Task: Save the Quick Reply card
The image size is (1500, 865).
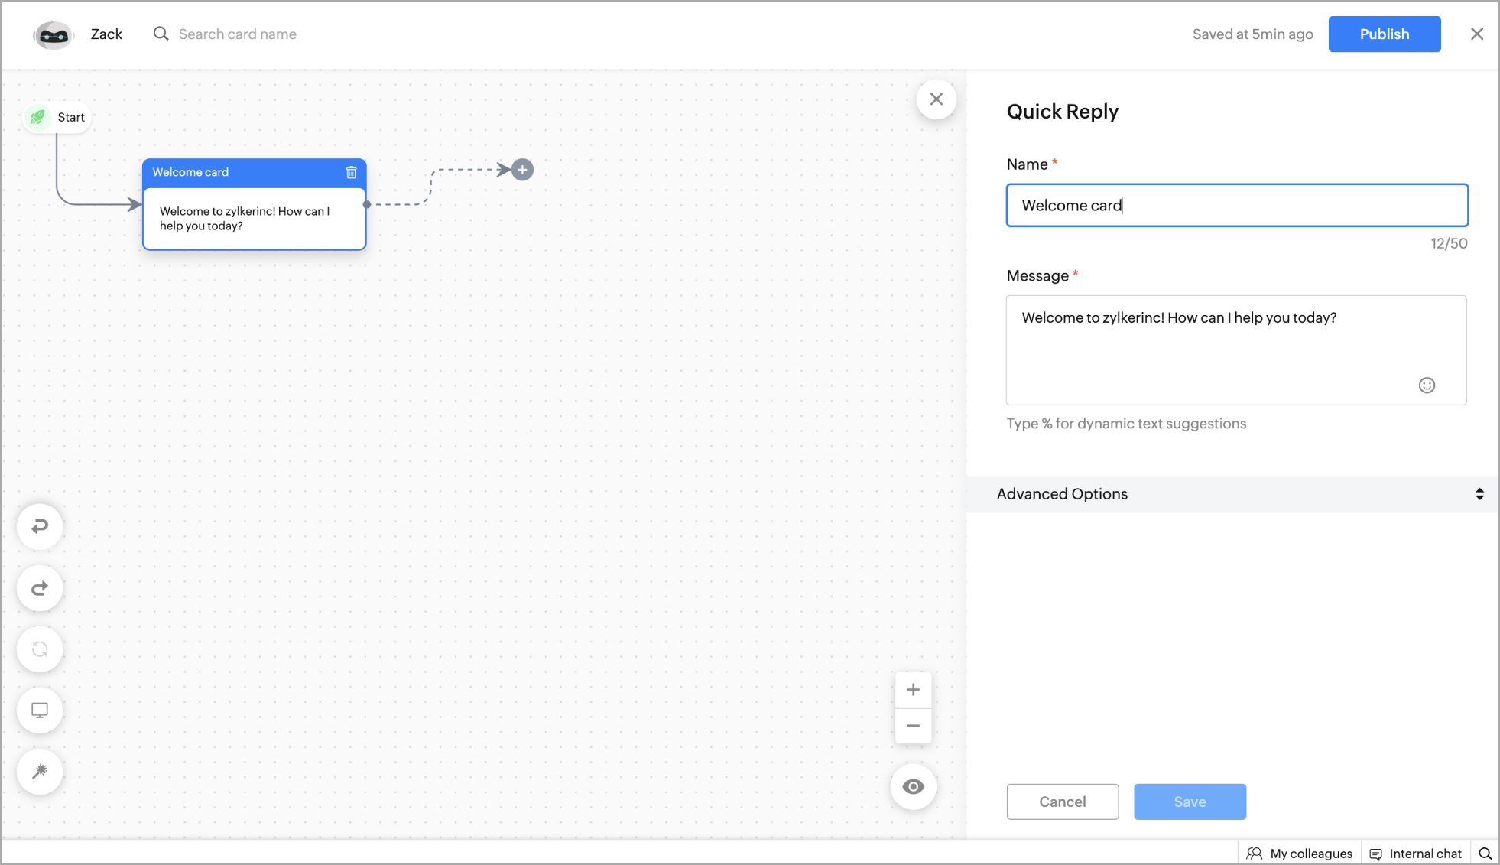Action: 1190,802
